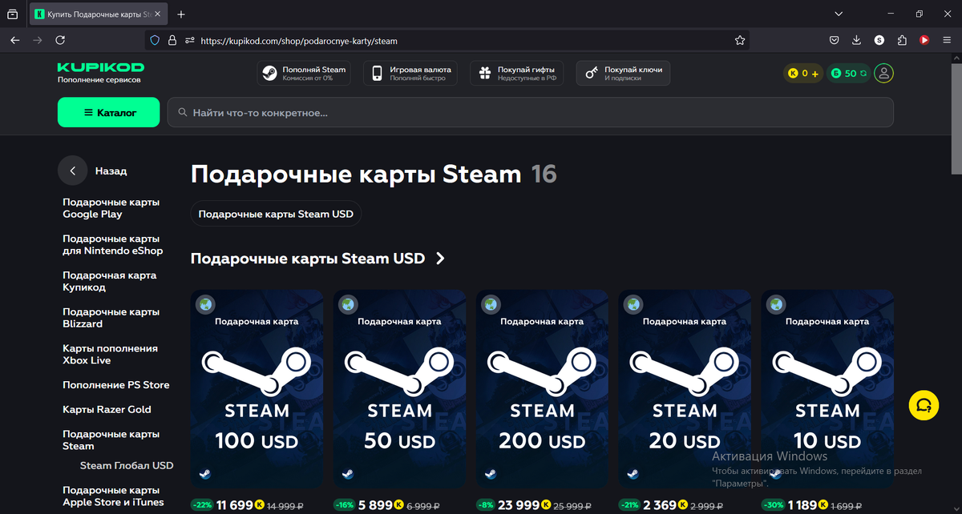Open Карты пополнения Xbox Live category
The image size is (962, 514).
tap(110, 355)
